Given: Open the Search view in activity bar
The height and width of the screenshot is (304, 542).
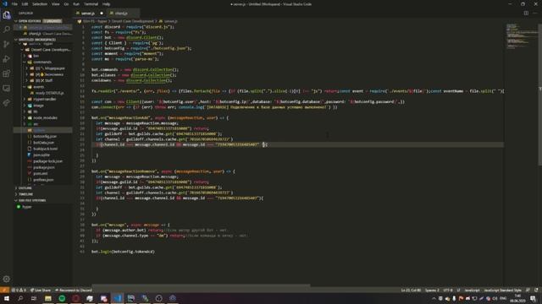Looking at the screenshot, I should (x=6, y=30).
